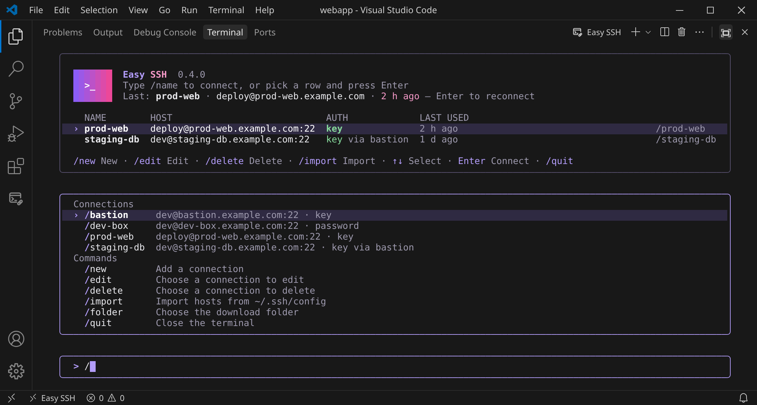Screen dimensions: 757x405
Task: Split the terminal panel
Action: [x=665, y=32]
